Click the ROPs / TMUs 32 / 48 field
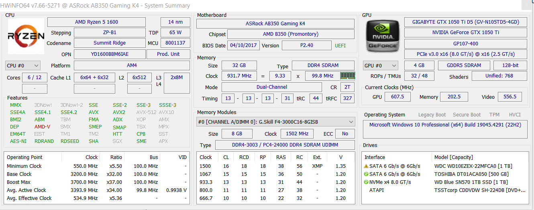This screenshot has width=534, height=210. [419, 76]
